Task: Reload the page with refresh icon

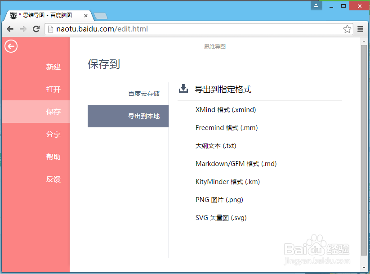Action: tap(36, 29)
